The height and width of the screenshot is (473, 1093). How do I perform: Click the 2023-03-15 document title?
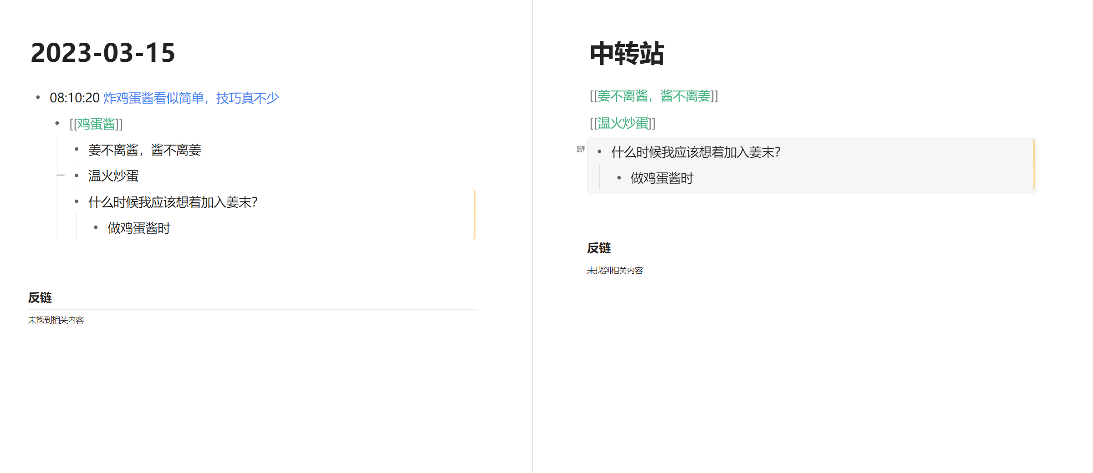click(103, 53)
